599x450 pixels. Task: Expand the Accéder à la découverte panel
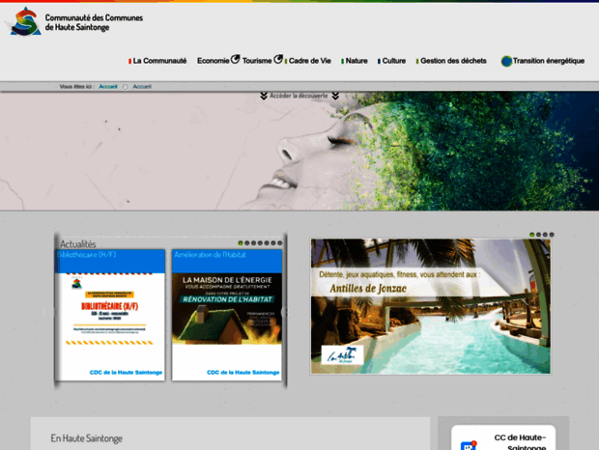point(299,96)
